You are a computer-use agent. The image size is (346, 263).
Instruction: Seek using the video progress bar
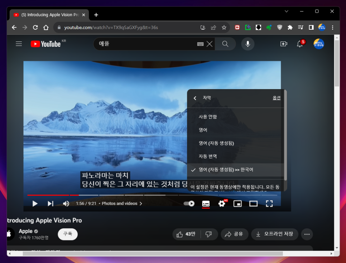pos(152,195)
